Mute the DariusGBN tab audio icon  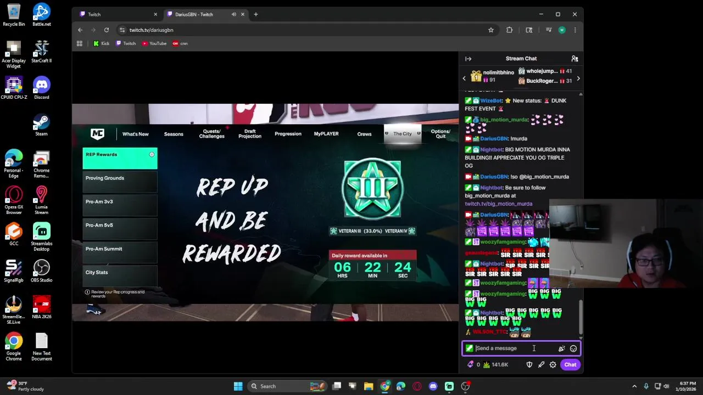[233, 14]
